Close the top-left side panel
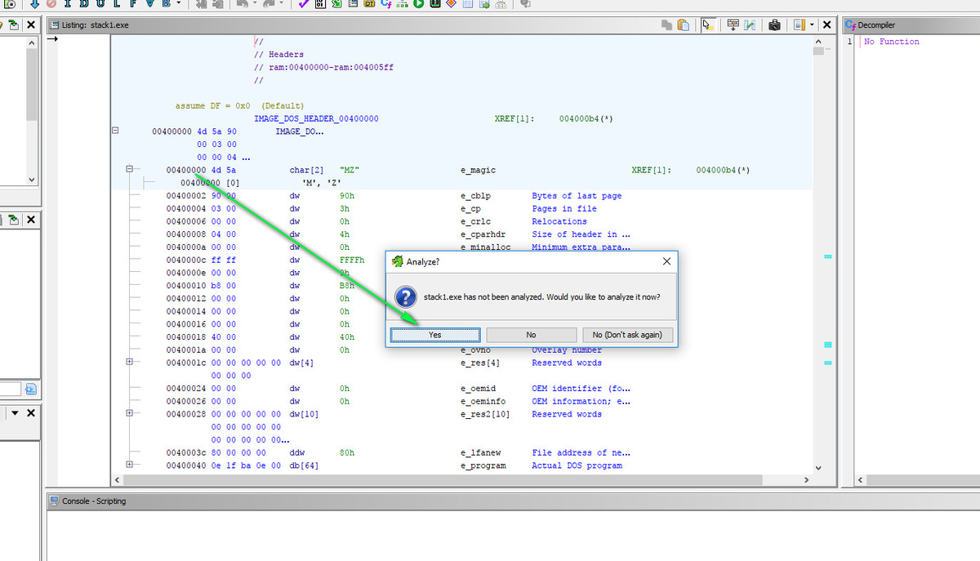 [31, 25]
